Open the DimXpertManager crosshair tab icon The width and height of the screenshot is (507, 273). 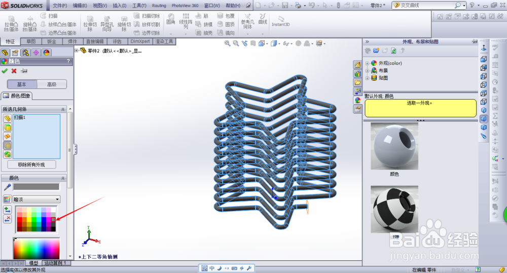click(36, 53)
